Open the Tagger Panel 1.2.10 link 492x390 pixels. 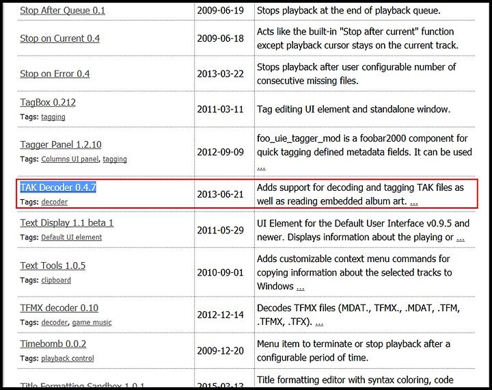[x=61, y=144]
